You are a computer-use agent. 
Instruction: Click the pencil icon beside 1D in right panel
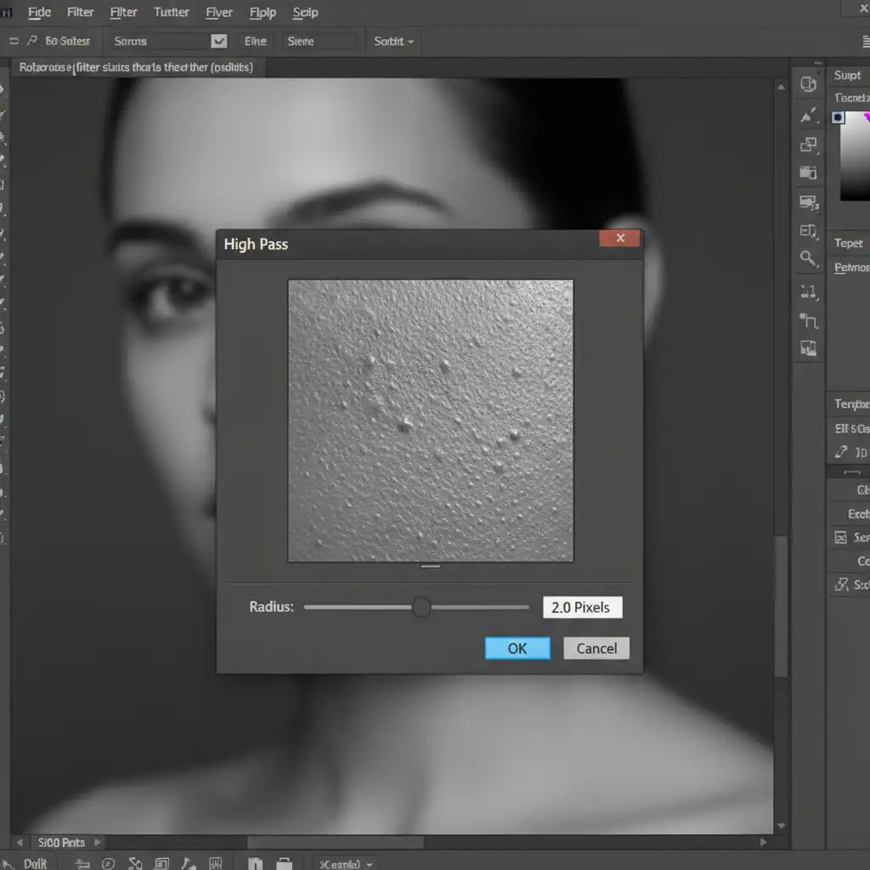[840, 452]
